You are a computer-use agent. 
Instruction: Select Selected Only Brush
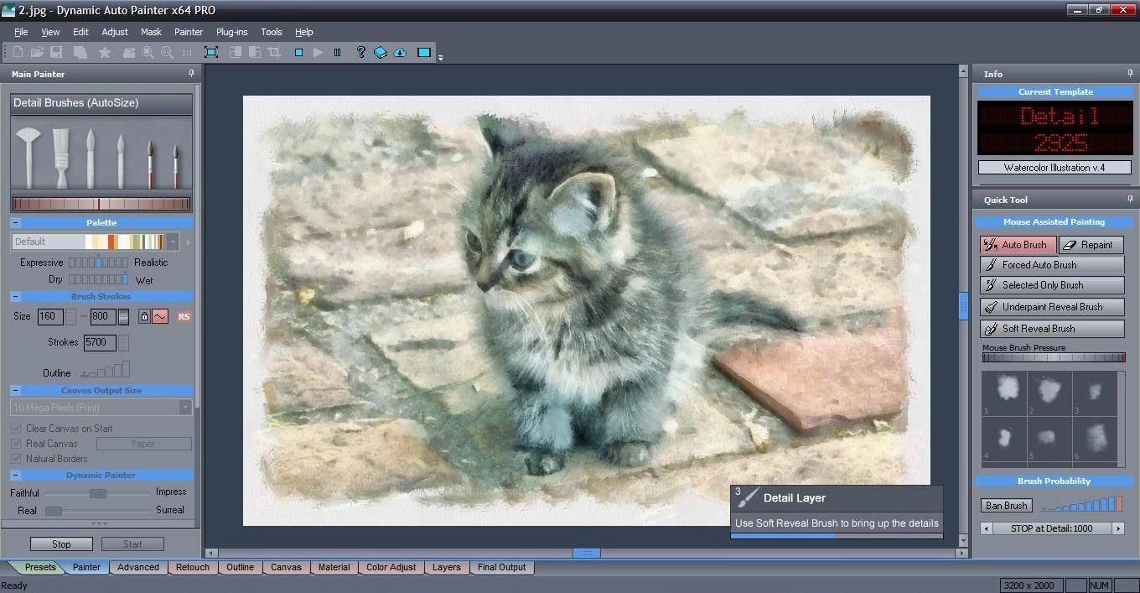[1052, 285]
